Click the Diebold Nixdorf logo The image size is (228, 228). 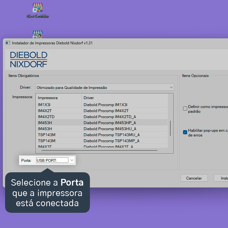click(x=28, y=60)
